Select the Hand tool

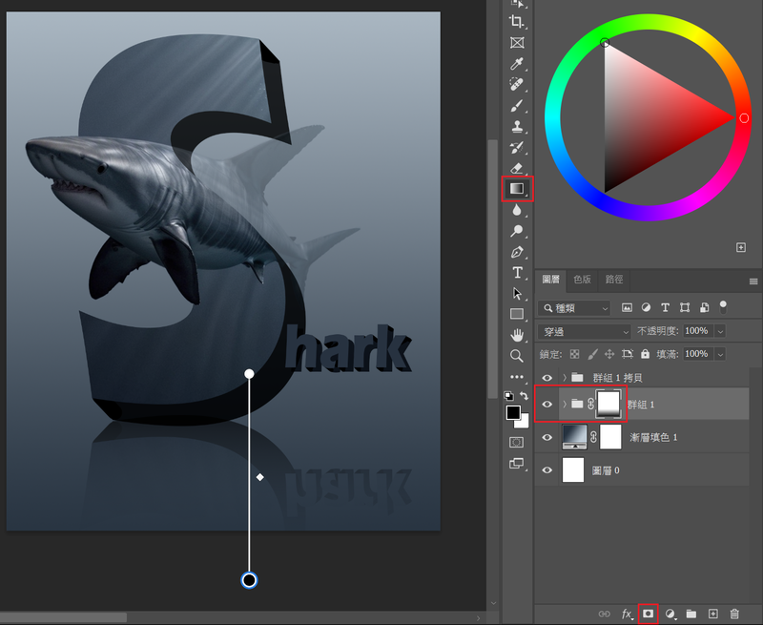517,335
